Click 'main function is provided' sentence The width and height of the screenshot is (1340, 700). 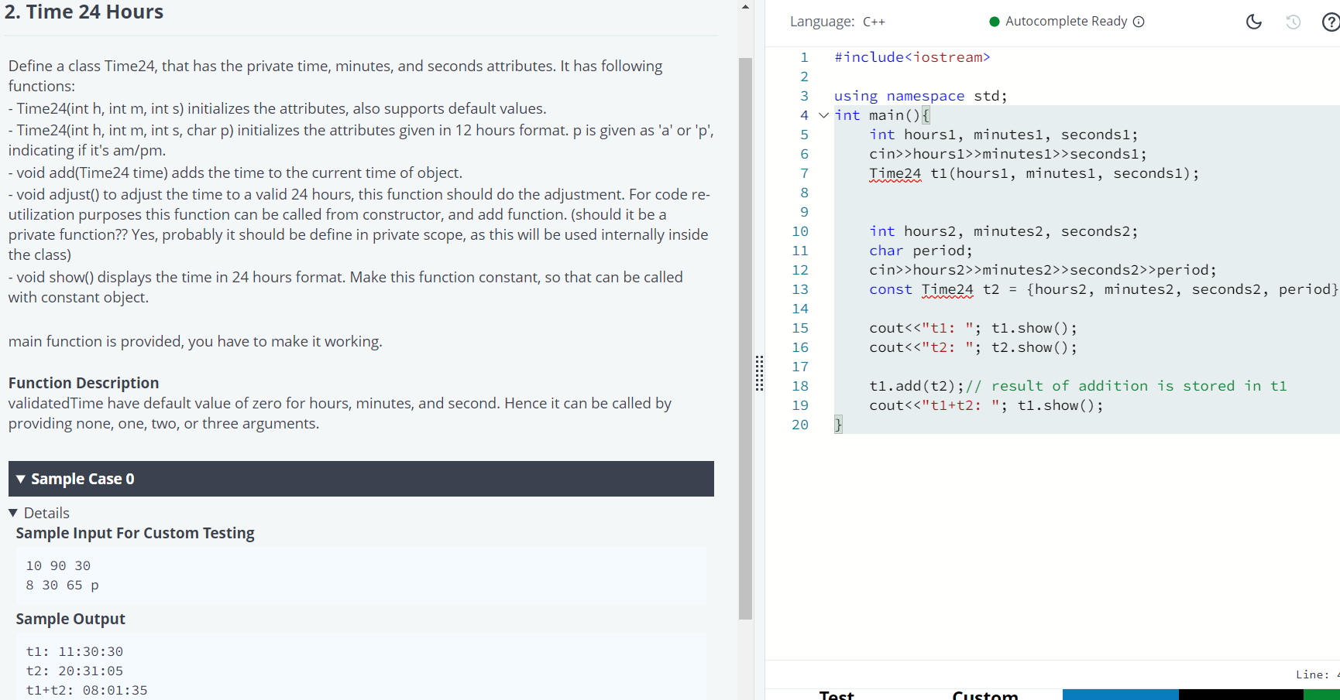tap(195, 341)
